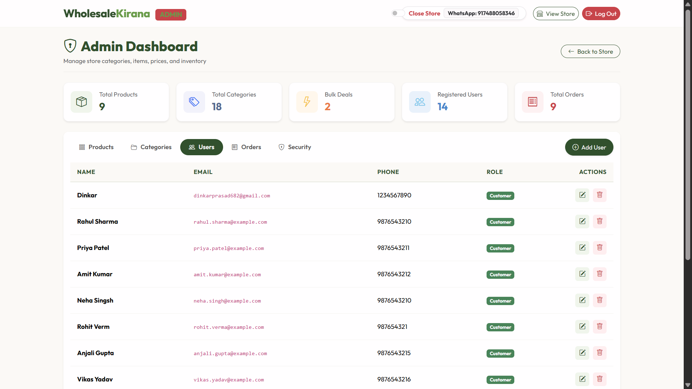This screenshot has width=692, height=389.
Task: Edit Rohit Verm's user entry
Action: tap(582, 327)
